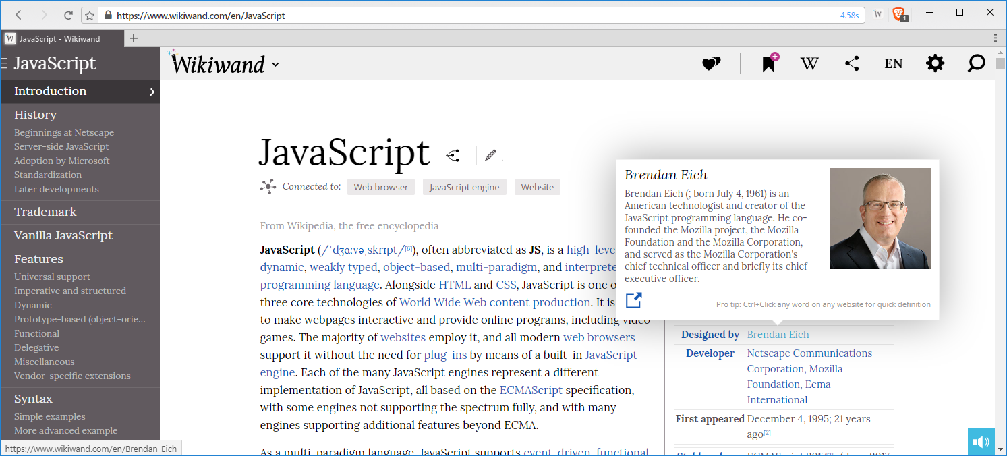Click the connections graph icon beside title
The width and height of the screenshot is (1007, 456).
(x=453, y=156)
